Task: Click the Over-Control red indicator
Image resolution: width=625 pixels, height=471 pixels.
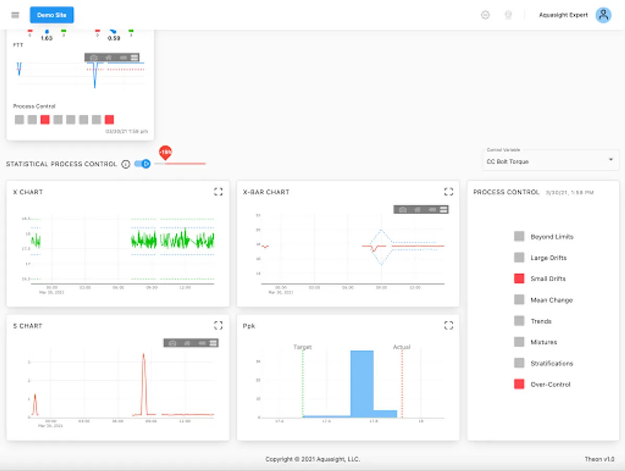Action: 519,384
